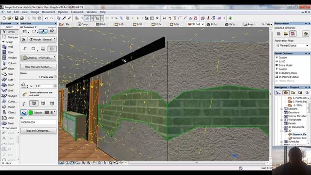Screen dimensions: 311x175
Task: Activate the Arrow selection tool
Action: click(10, 32)
